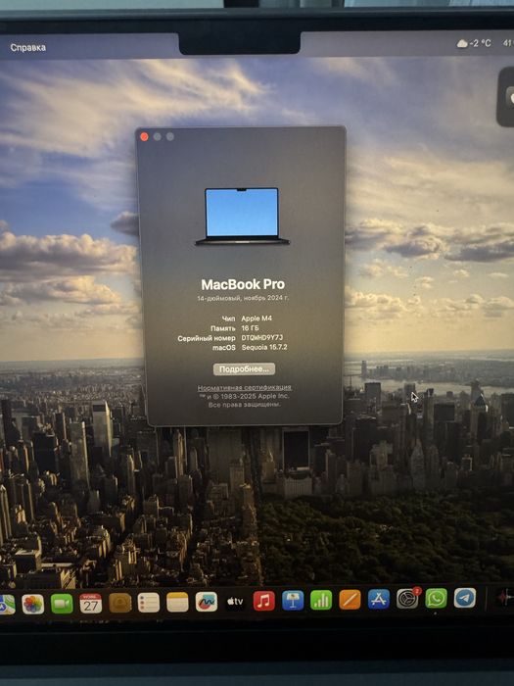514x686 pixels.
Task: Close the About This Mac window
Action: [x=144, y=137]
